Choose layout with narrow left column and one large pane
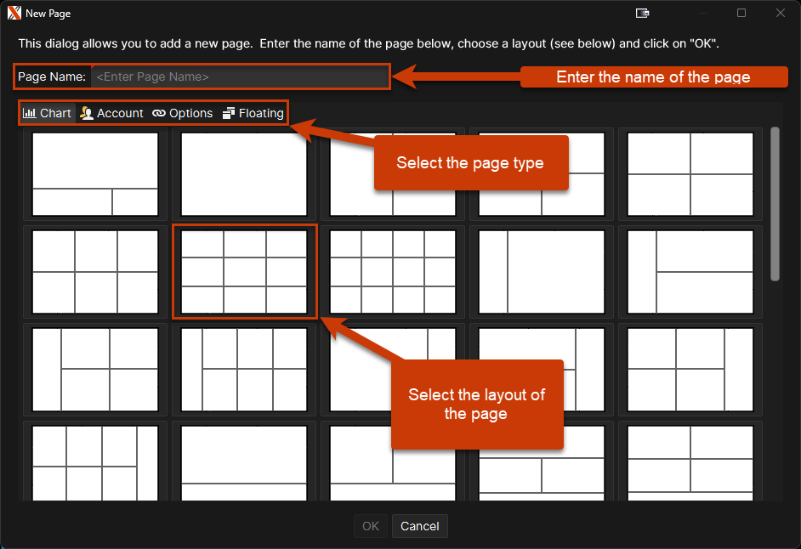This screenshot has height=549, width=801. coord(542,271)
